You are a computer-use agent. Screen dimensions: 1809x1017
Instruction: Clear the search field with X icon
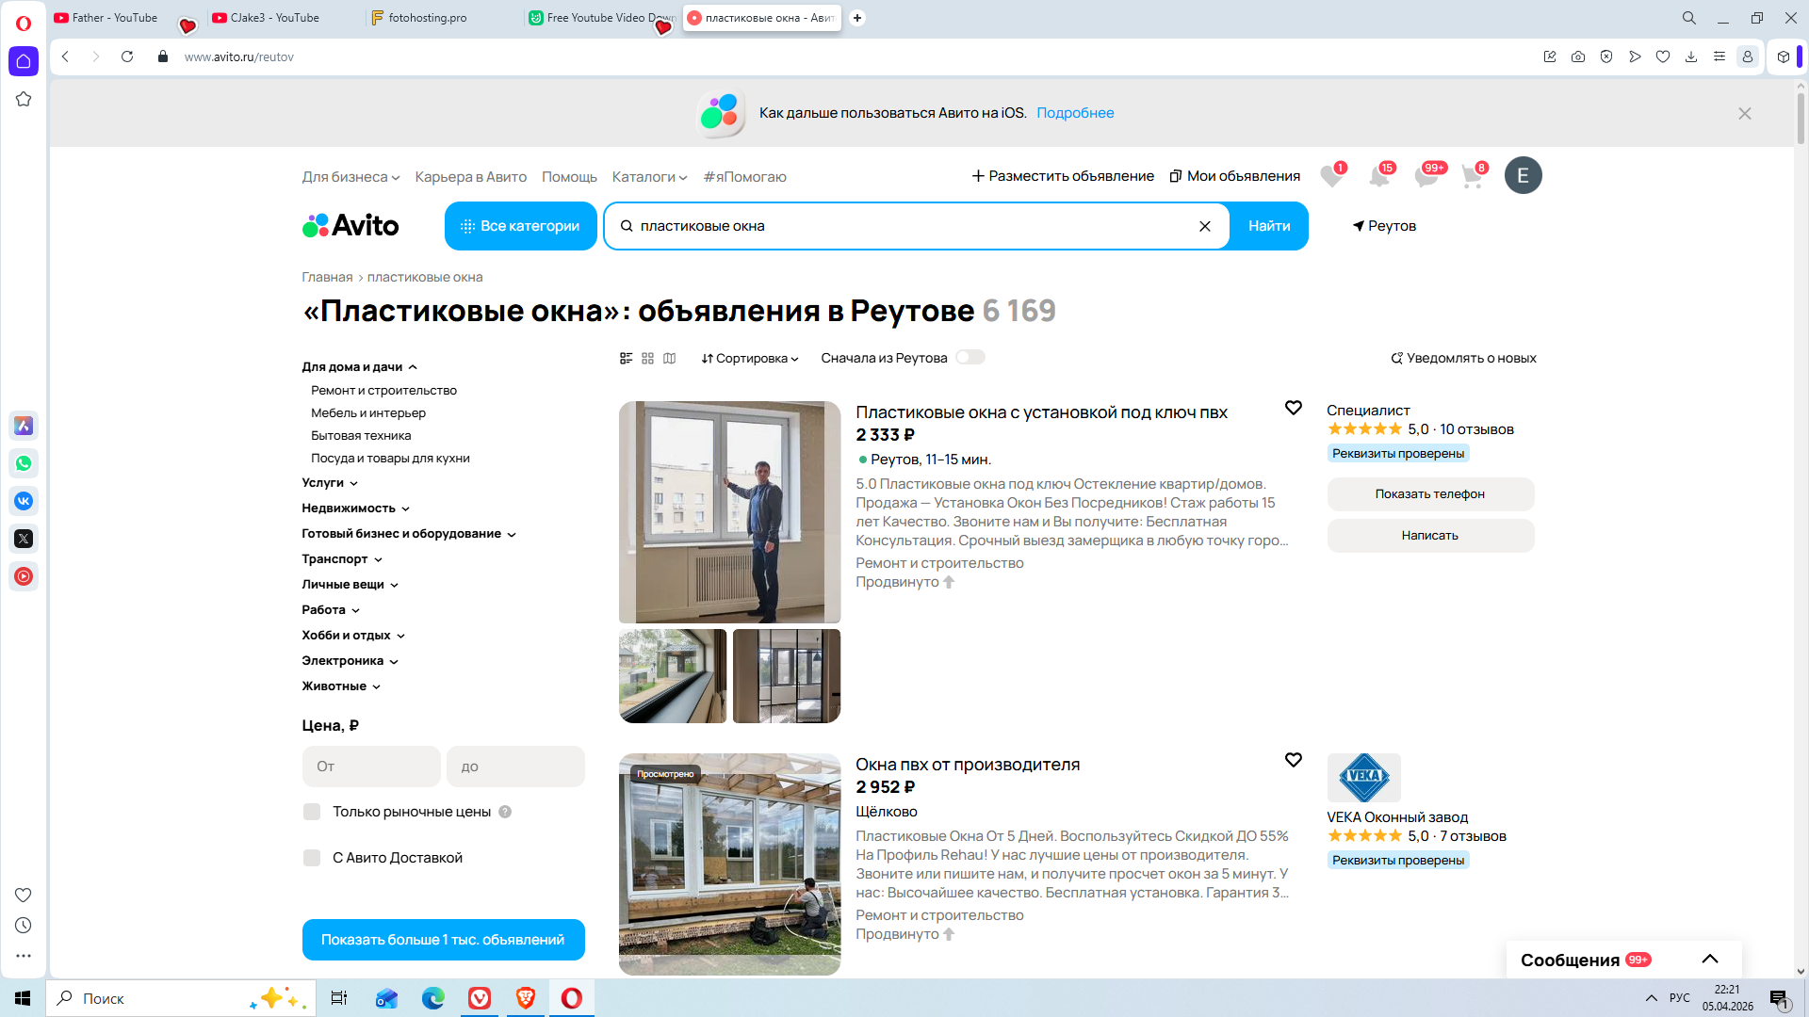1204,226
